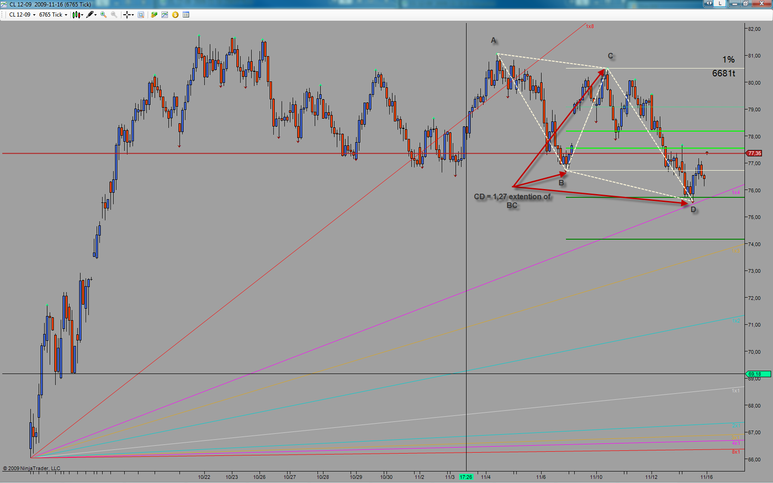Click the red 8x1 Gann label
This screenshot has height=483, width=773.
736,452
